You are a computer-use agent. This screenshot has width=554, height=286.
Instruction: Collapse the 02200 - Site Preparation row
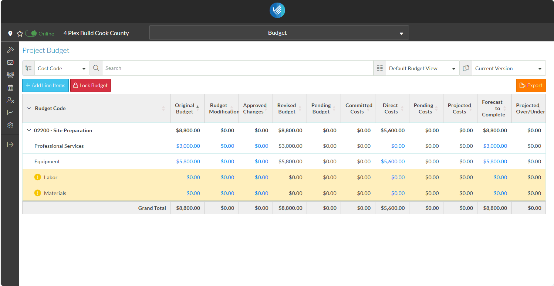29,130
